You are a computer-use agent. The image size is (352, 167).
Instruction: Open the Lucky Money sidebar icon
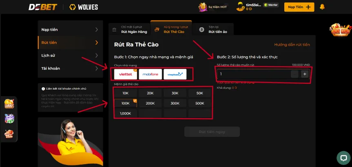click(9, 103)
